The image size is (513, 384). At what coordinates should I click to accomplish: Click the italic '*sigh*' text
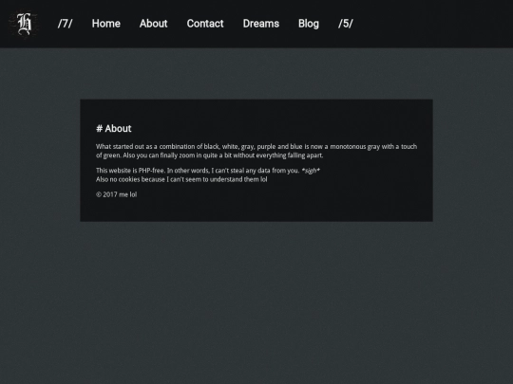(311, 171)
